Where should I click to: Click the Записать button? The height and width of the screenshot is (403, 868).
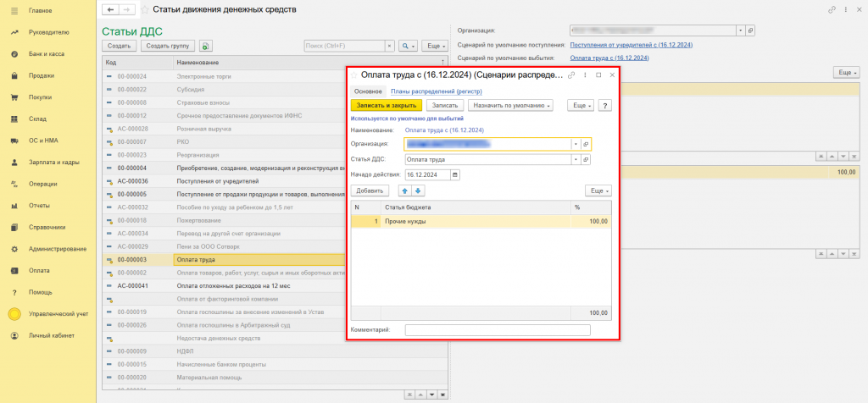(445, 105)
